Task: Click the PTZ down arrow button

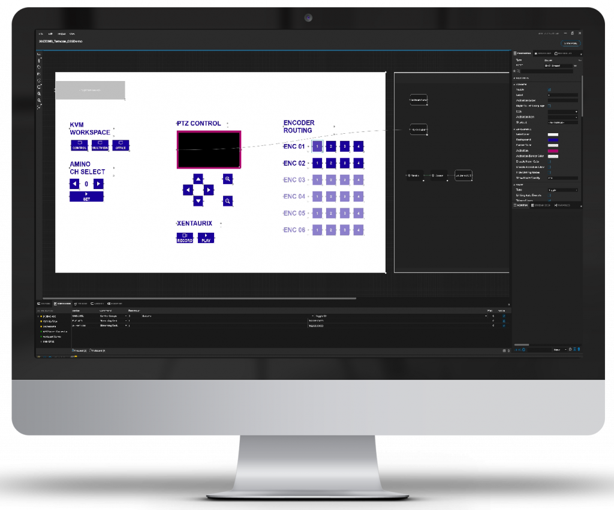Action: 198,200
